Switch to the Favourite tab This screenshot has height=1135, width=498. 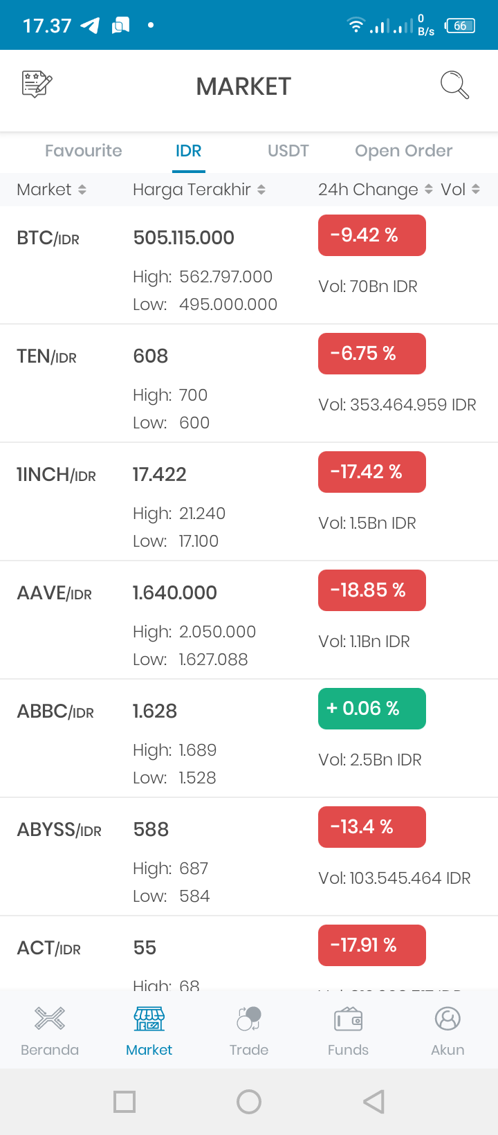coord(84,151)
